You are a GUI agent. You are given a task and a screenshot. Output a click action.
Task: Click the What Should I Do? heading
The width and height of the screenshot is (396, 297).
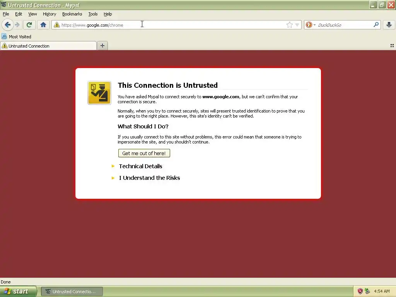[x=143, y=126]
